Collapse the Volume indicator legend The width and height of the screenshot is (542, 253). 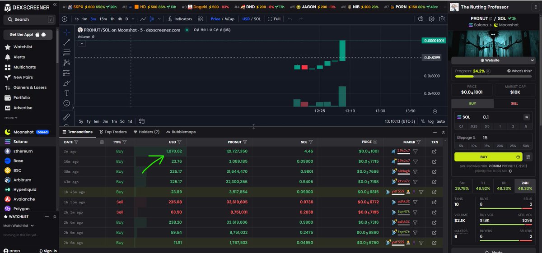click(82, 44)
